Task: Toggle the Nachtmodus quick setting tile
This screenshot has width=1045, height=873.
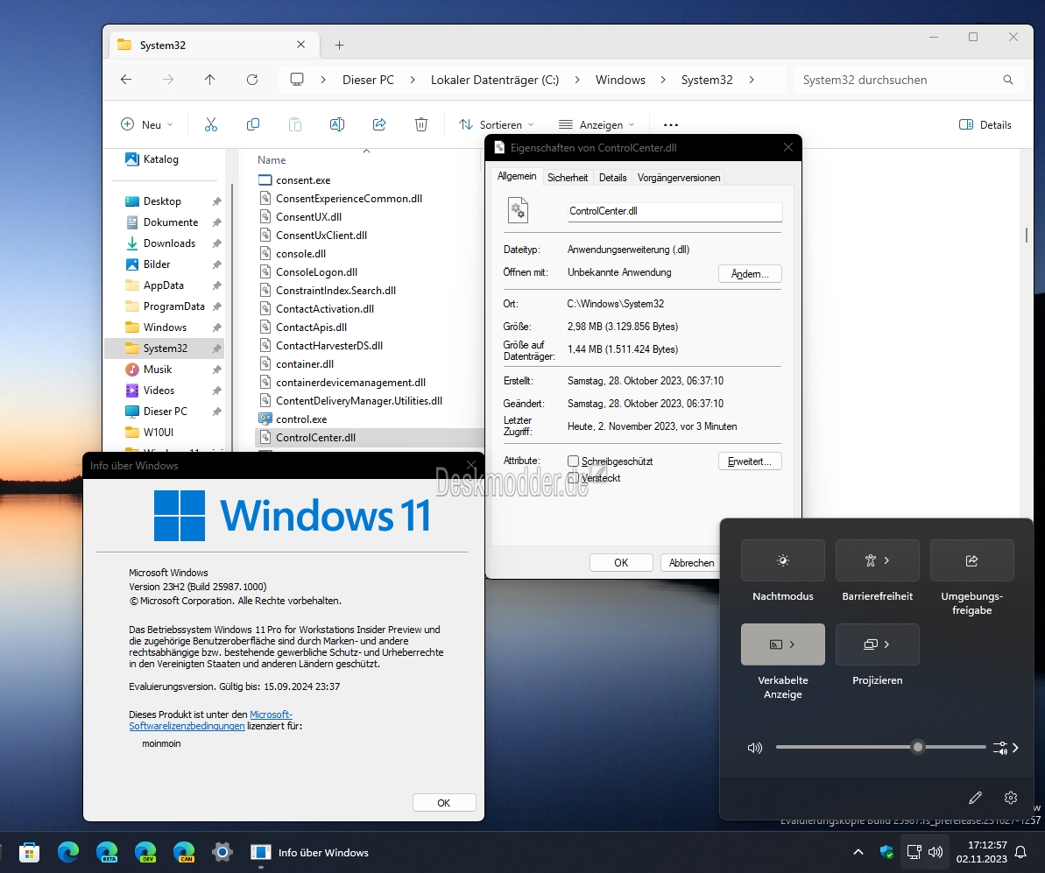Action: [x=783, y=560]
